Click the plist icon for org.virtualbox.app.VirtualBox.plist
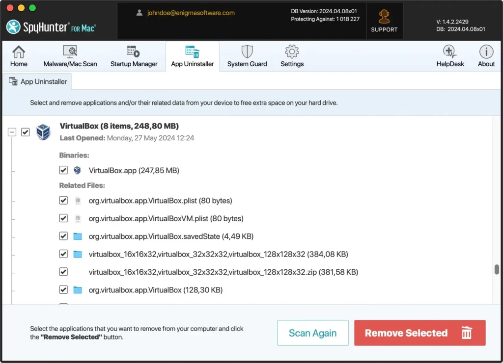This screenshot has height=363, width=503. tap(78, 201)
